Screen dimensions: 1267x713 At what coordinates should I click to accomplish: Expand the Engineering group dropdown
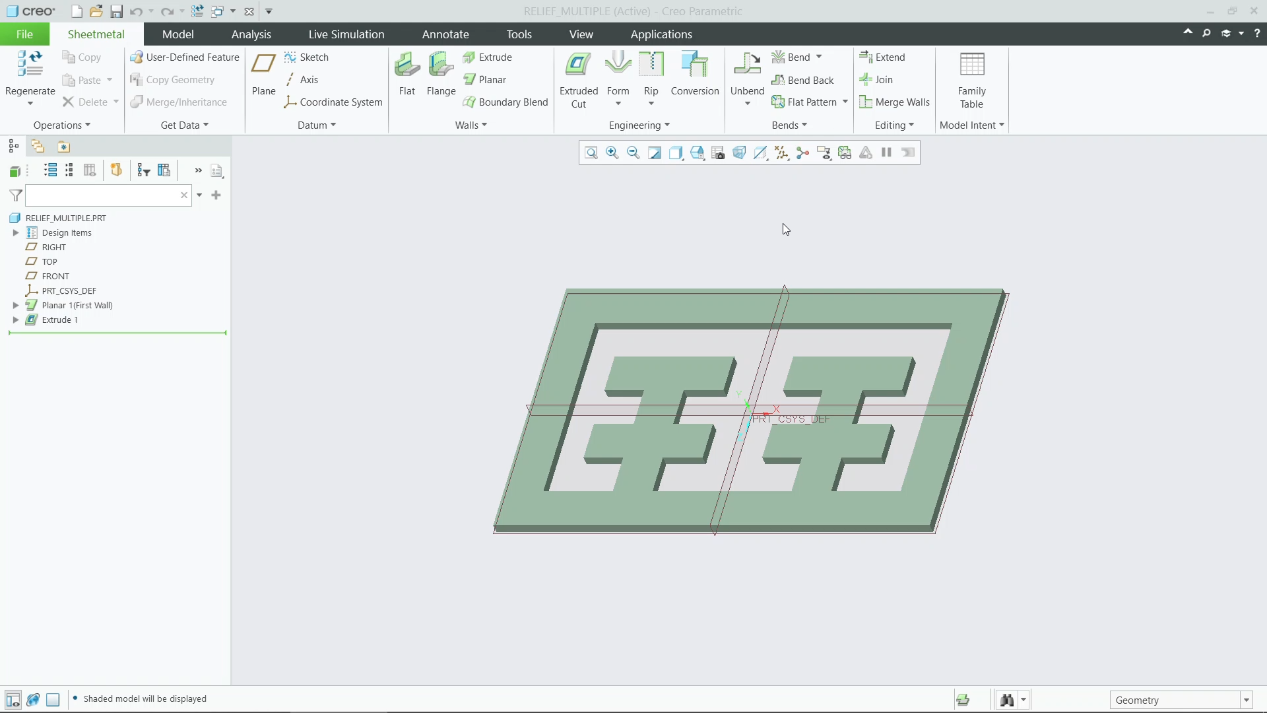pos(639,125)
